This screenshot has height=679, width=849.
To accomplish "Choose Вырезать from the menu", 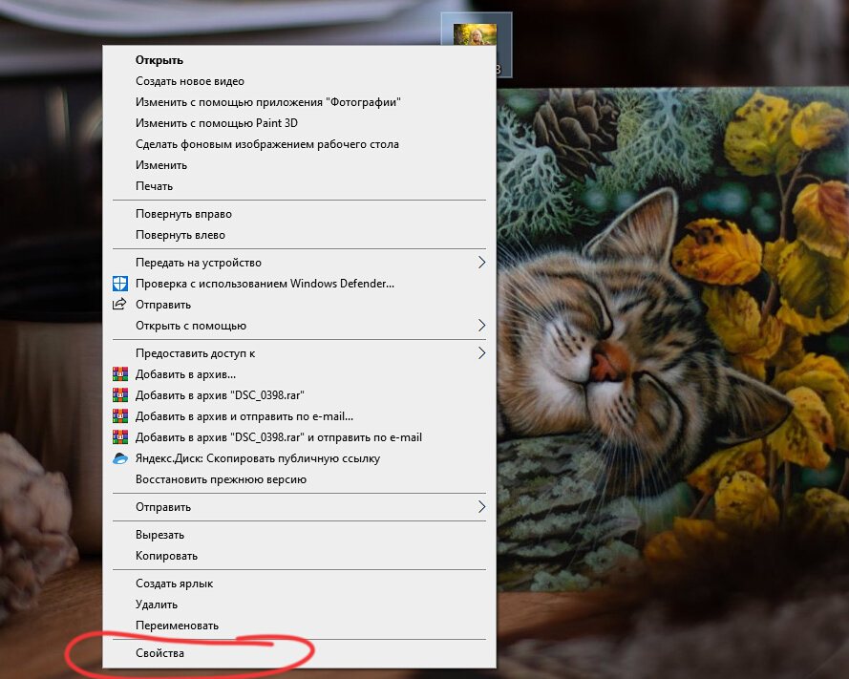I will pos(299,535).
